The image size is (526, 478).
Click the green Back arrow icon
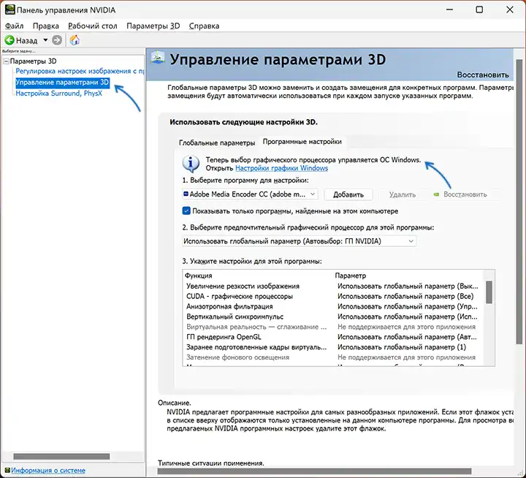(x=9, y=41)
